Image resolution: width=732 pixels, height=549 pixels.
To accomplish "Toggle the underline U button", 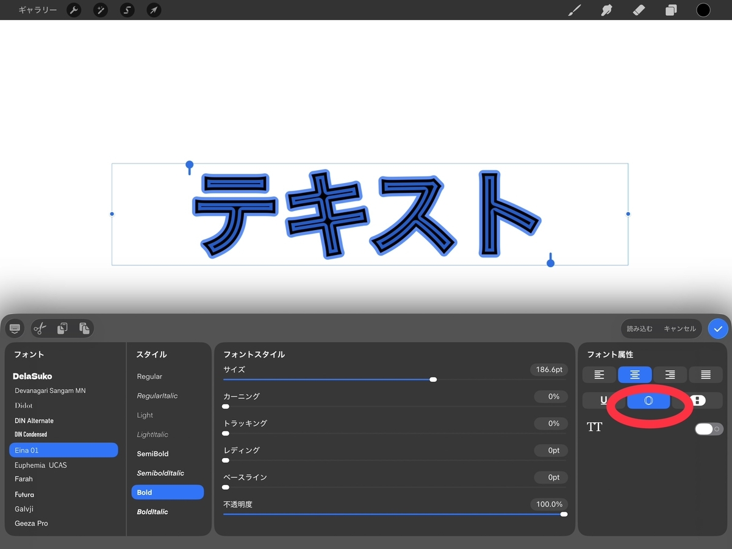I will (x=603, y=400).
